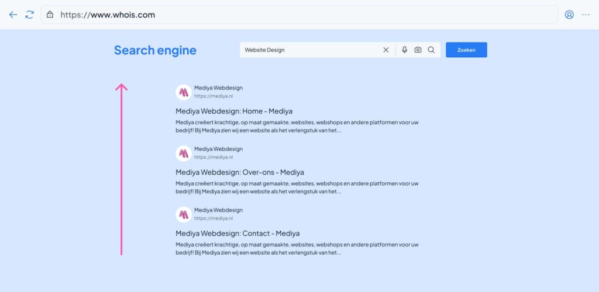Screen dimensions: 599x292
Task: Open the three-dot browser menu
Action: (x=586, y=15)
